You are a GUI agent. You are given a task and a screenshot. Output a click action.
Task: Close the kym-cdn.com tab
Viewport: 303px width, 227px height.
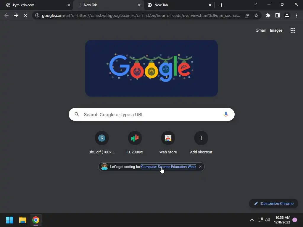pyautogui.click(x=68, y=5)
